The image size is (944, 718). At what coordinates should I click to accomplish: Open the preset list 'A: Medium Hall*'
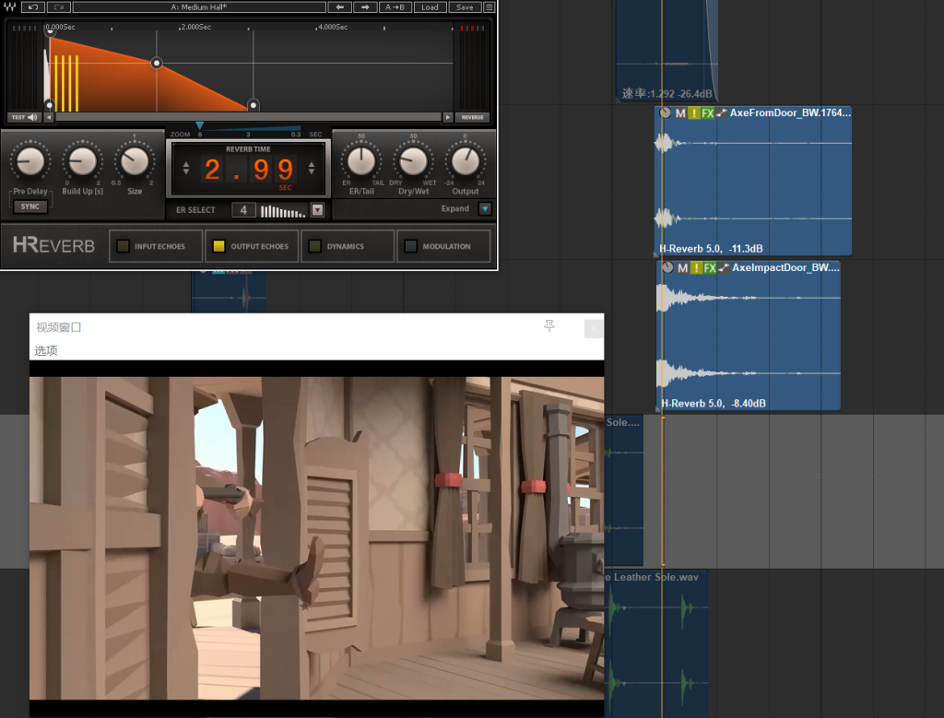click(199, 7)
